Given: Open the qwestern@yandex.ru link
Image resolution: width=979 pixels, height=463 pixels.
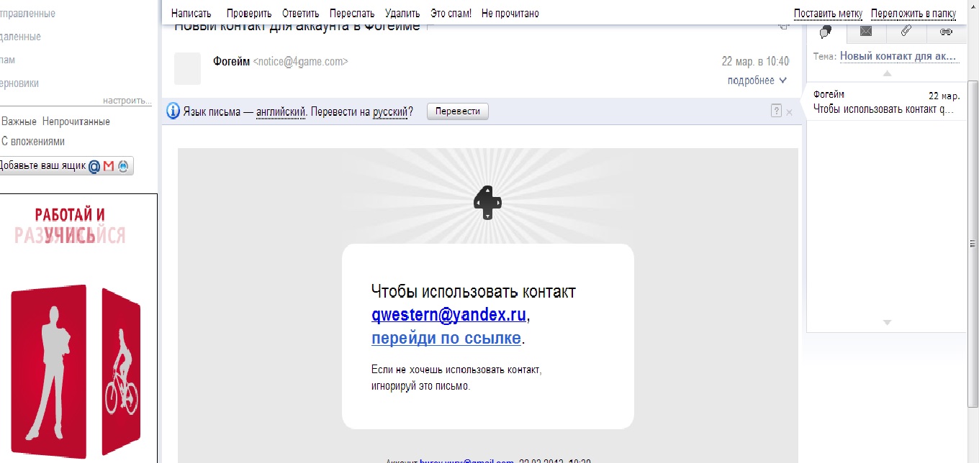Looking at the screenshot, I should point(450,314).
